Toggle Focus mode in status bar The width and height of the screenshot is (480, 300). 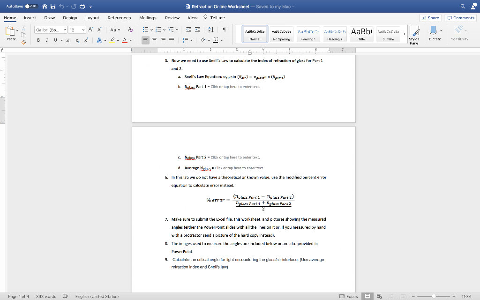click(x=349, y=296)
